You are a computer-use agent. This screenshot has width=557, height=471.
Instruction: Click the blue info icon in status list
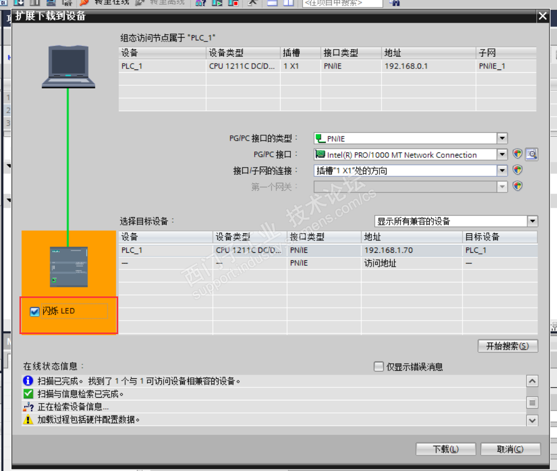point(28,381)
